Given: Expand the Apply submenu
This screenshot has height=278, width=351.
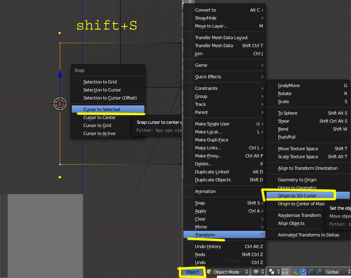Looking at the screenshot, I should click(225, 211).
